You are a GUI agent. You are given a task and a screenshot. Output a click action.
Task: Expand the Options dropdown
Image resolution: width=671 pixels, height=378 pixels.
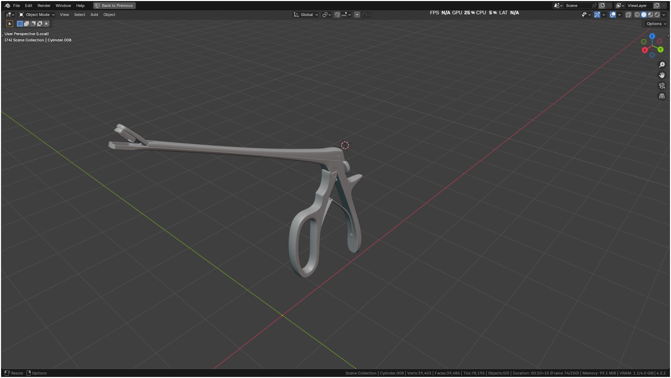(656, 24)
